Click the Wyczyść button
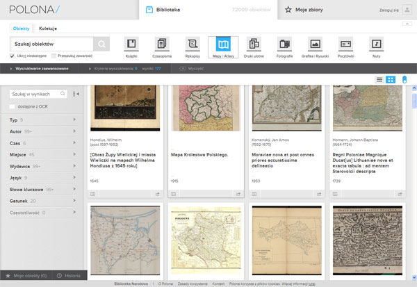Image resolution: width=417 pixels, height=287 pixels. [x=192, y=69]
